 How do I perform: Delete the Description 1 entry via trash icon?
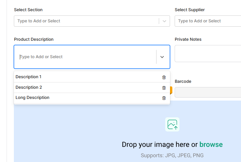click(x=164, y=77)
